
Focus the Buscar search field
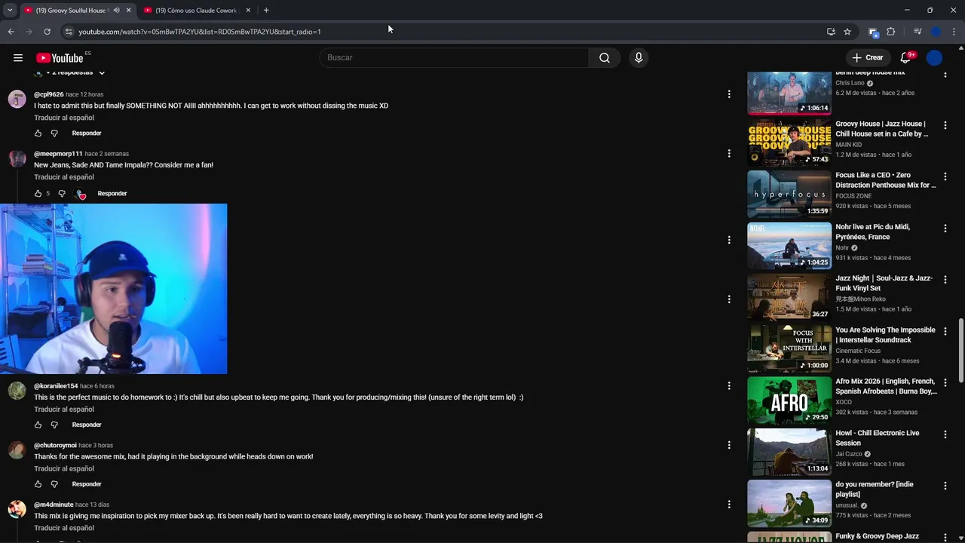pyautogui.click(x=454, y=57)
